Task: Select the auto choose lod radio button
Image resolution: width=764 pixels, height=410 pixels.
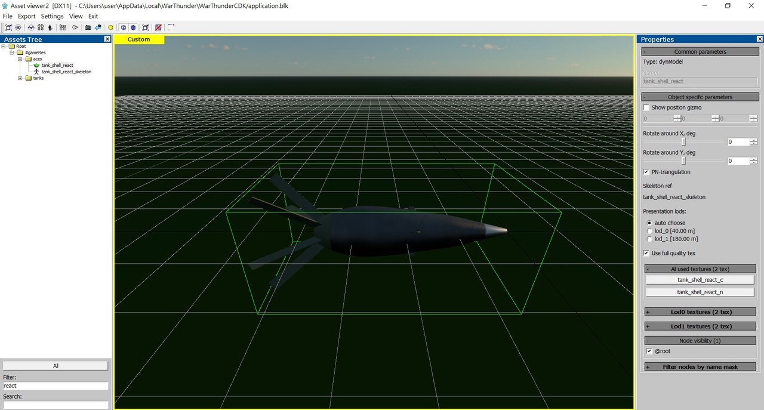Action: [x=649, y=223]
